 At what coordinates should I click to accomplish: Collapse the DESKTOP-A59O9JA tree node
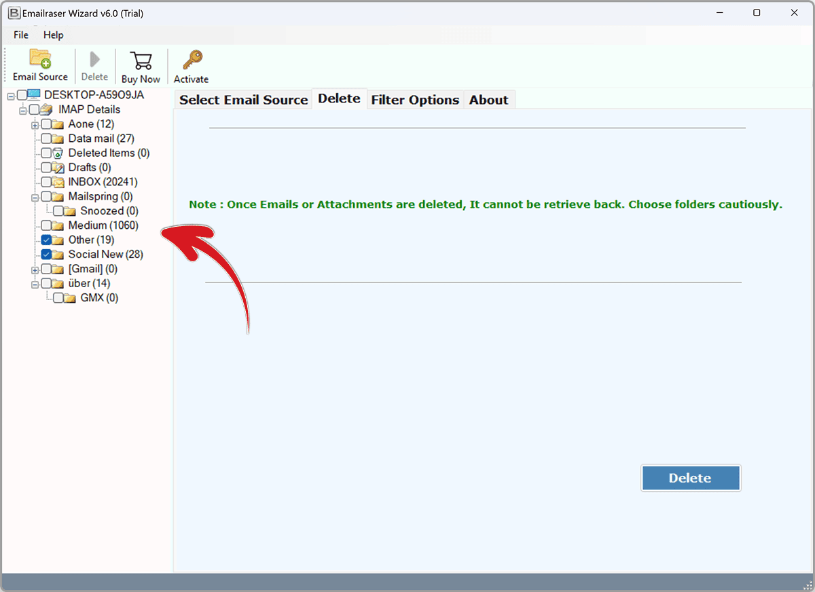coord(11,96)
